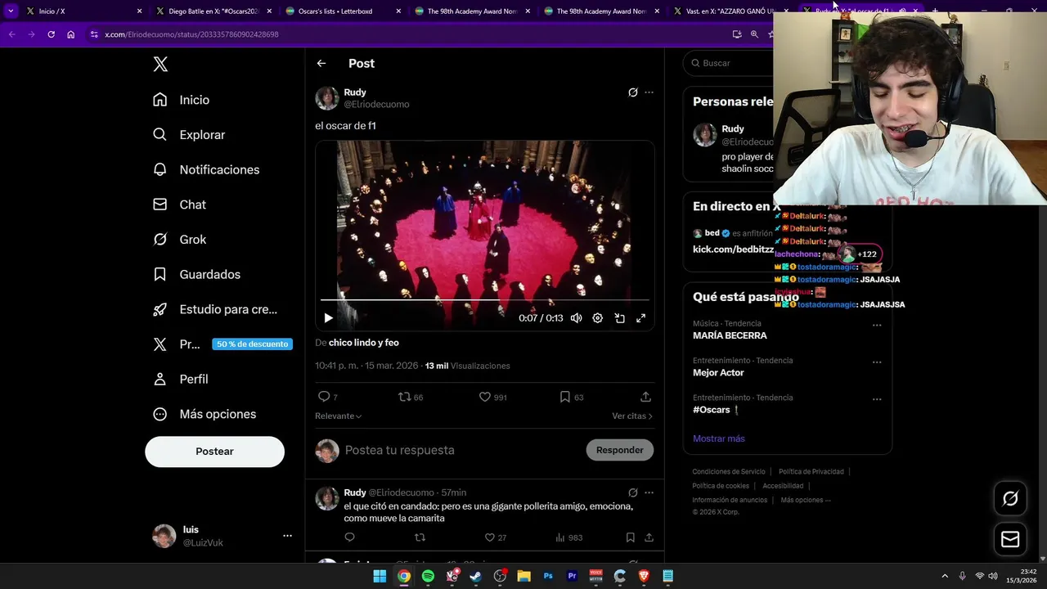Seek the video progress bar
This screenshot has height=589, width=1047.
(484, 300)
